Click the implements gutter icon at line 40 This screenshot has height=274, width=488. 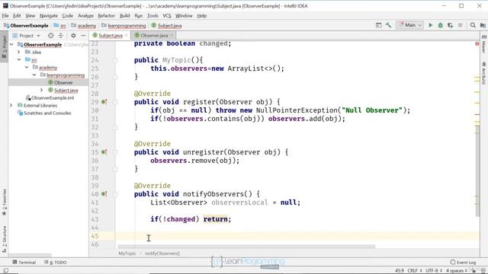104,194
